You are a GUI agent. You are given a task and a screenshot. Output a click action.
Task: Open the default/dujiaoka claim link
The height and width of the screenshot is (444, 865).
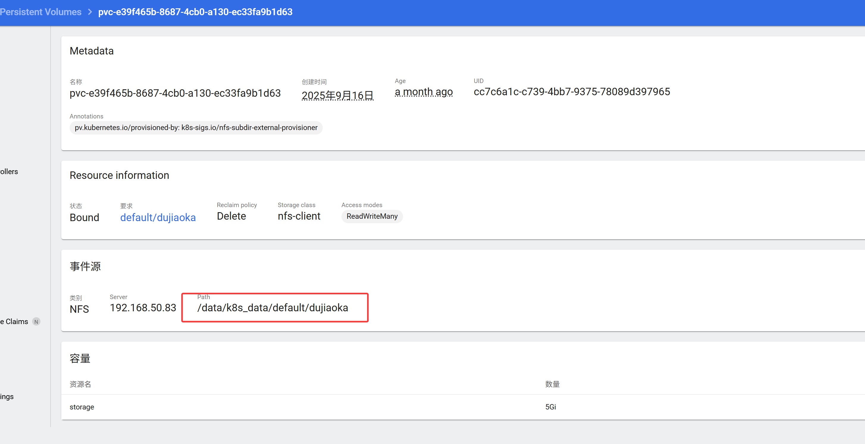pyautogui.click(x=158, y=217)
